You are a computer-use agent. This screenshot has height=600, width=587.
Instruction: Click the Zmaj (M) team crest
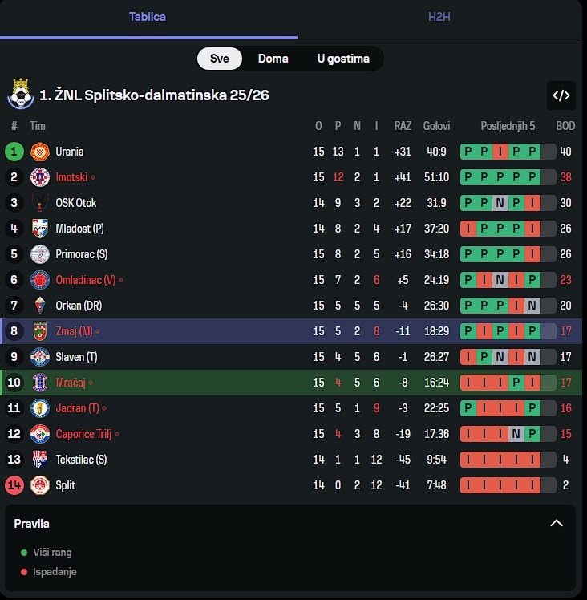click(40, 331)
